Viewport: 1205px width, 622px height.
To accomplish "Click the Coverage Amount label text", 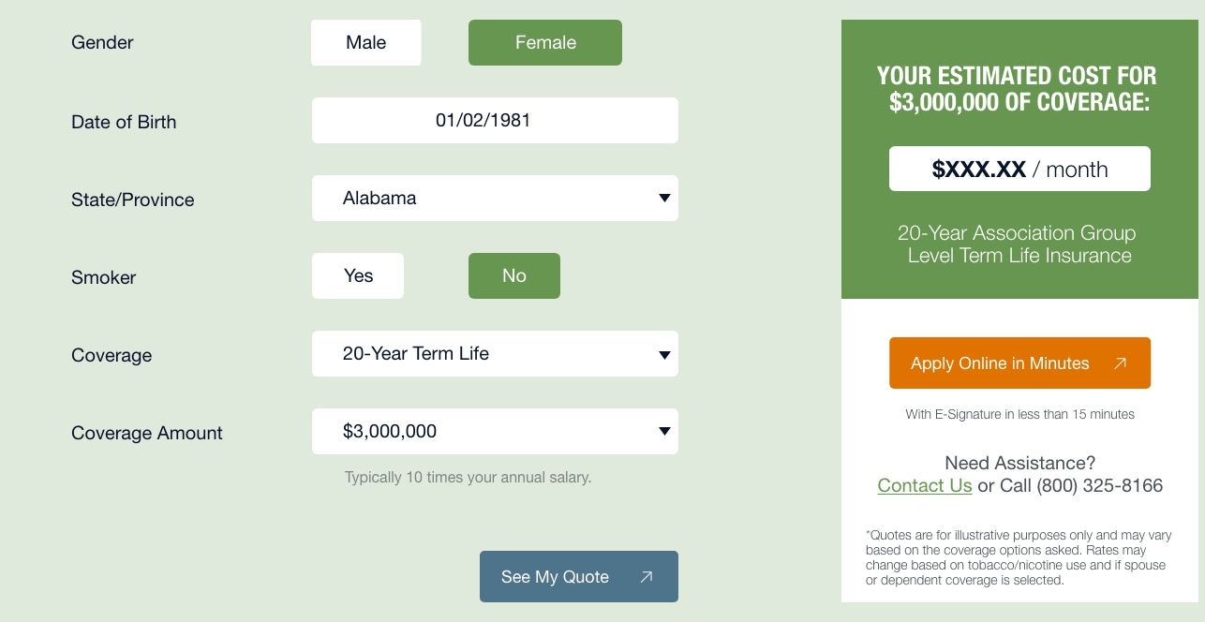I will click(147, 433).
